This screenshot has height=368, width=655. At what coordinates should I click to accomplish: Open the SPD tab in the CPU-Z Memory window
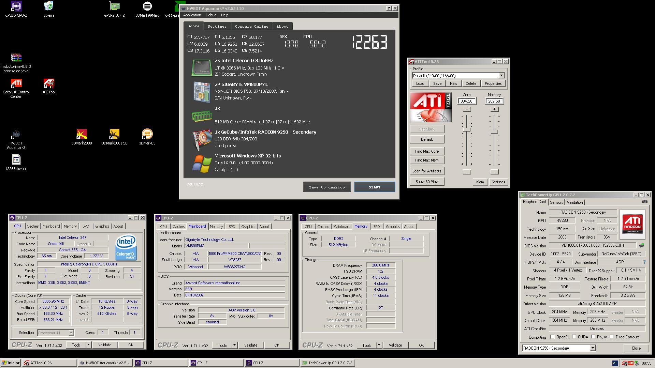coord(376,227)
